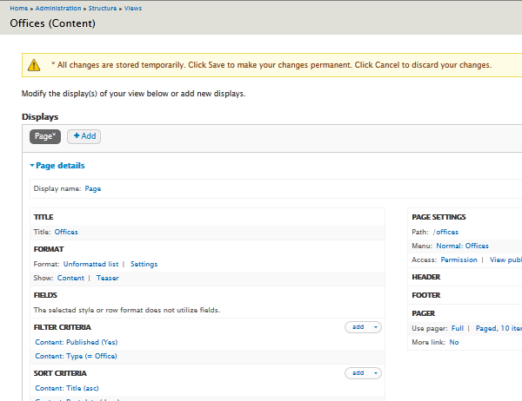Screen dimensions: 522x401
Task: Go to Administration breadcrumb
Action: click(x=58, y=9)
